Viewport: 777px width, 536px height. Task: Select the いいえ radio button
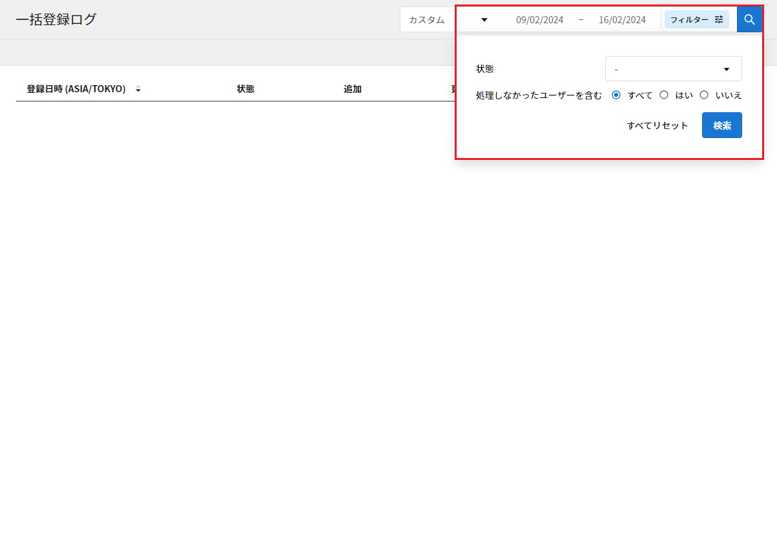(704, 95)
